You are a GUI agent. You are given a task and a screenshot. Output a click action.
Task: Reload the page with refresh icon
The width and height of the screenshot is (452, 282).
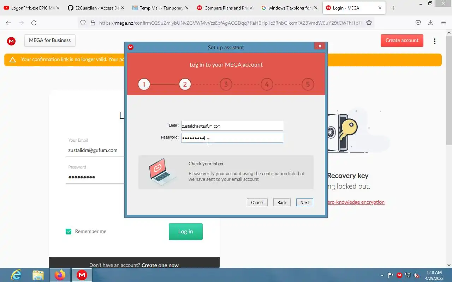click(34, 23)
